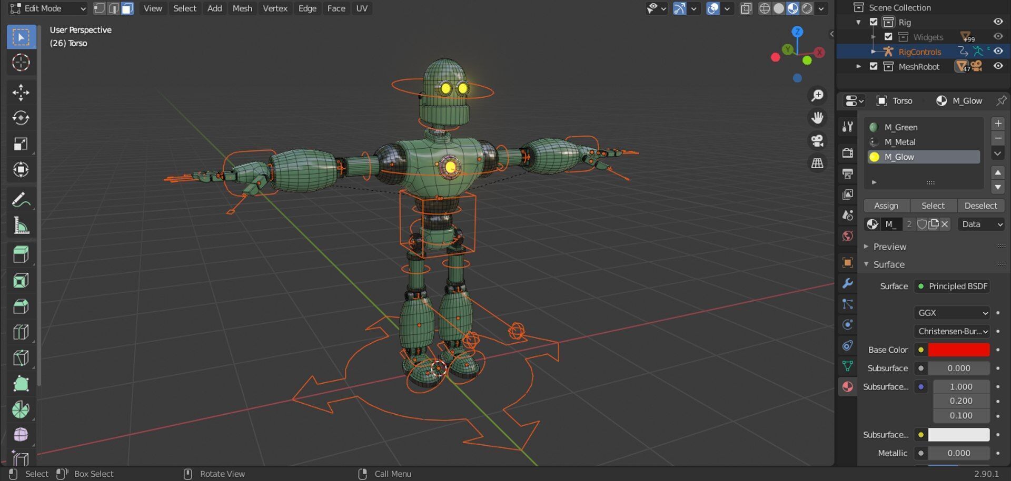Switch to edge select mode
Screen dimensions: 1011x481
point(113,8)
